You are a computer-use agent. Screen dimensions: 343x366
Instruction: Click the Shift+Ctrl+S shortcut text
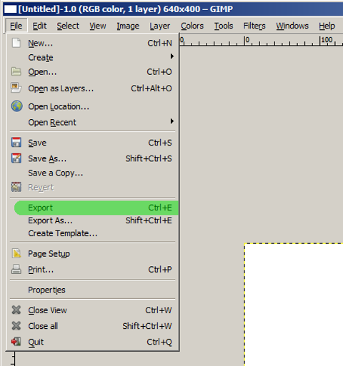pos(149,158)
